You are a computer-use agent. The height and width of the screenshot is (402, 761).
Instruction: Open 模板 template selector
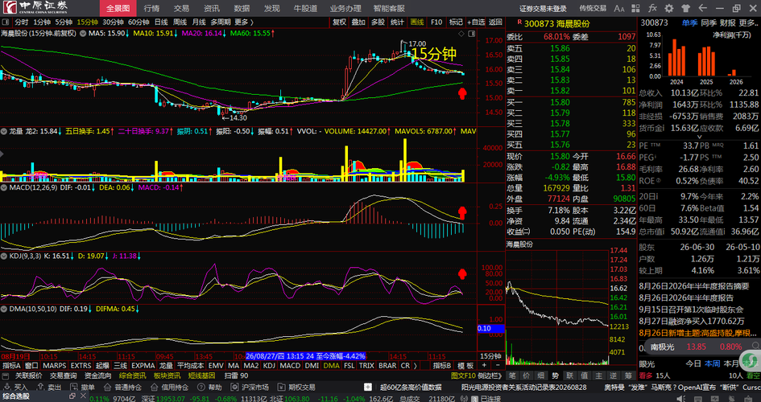point(465,366)
